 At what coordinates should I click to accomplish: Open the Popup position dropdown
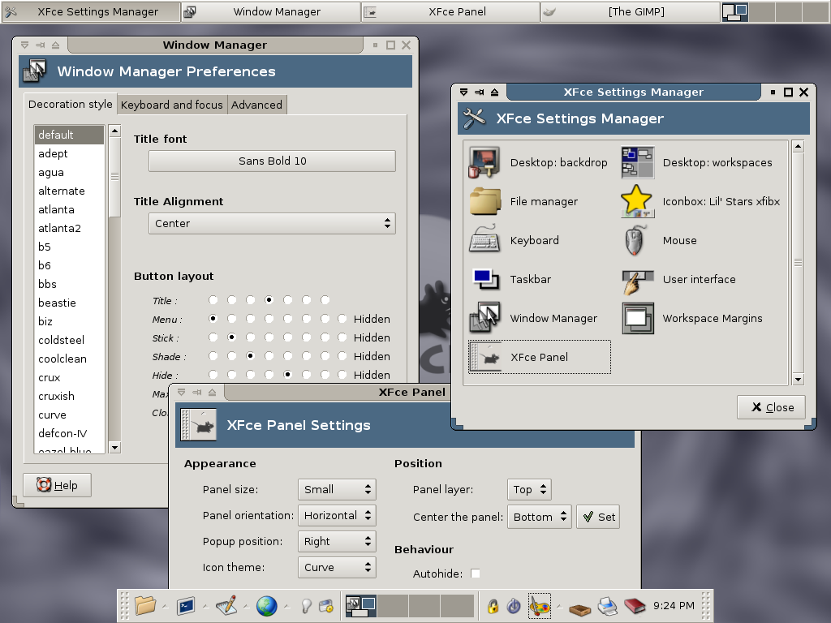tap(337, 541)
